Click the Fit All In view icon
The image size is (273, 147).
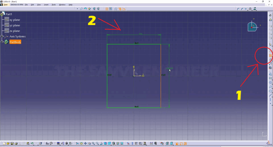(x=81, y=144)
